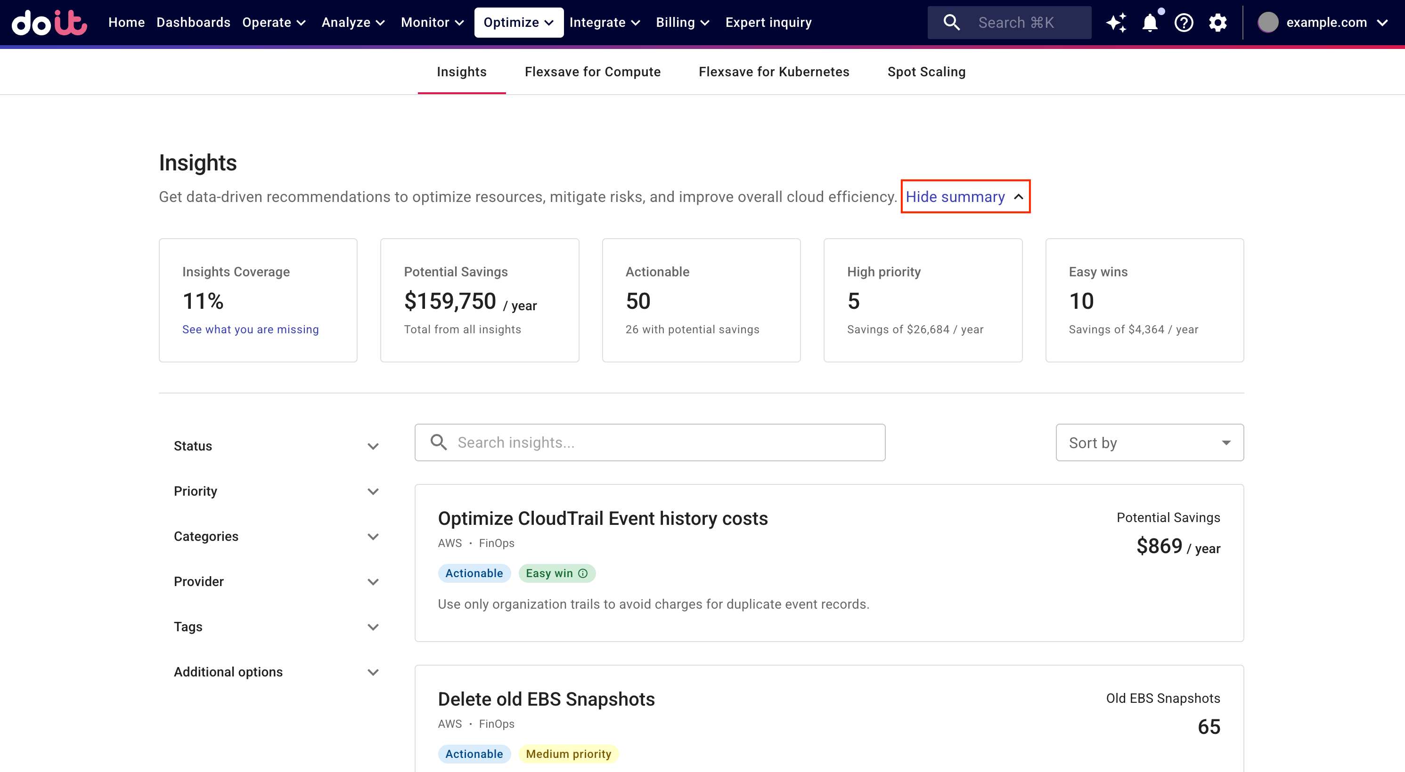Viewport: 1405px width, 772px height.
Task: Click '26 with potential savings' text
Action: point(692,329)
